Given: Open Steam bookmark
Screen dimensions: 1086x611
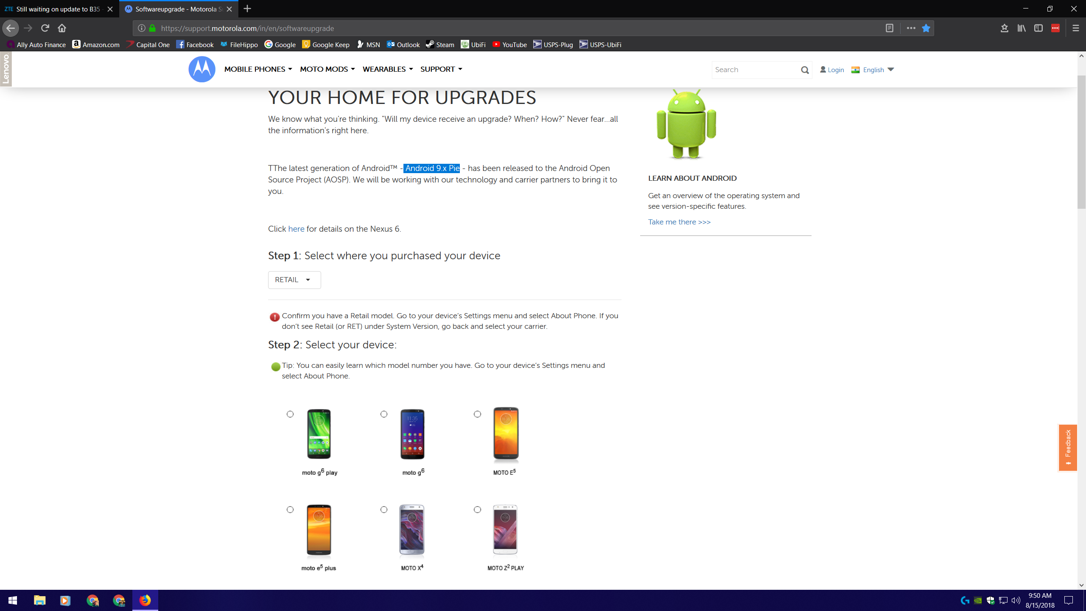Looking at the screenshot, I should pyautogui.click(x=440, y=45).
